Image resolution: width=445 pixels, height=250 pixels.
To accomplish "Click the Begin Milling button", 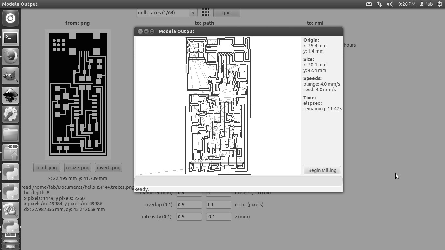I will (x=322, y=170).
